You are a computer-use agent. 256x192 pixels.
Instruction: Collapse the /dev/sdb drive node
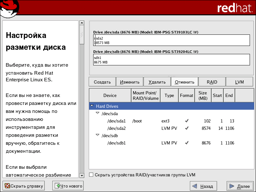[x=98, y=135]
